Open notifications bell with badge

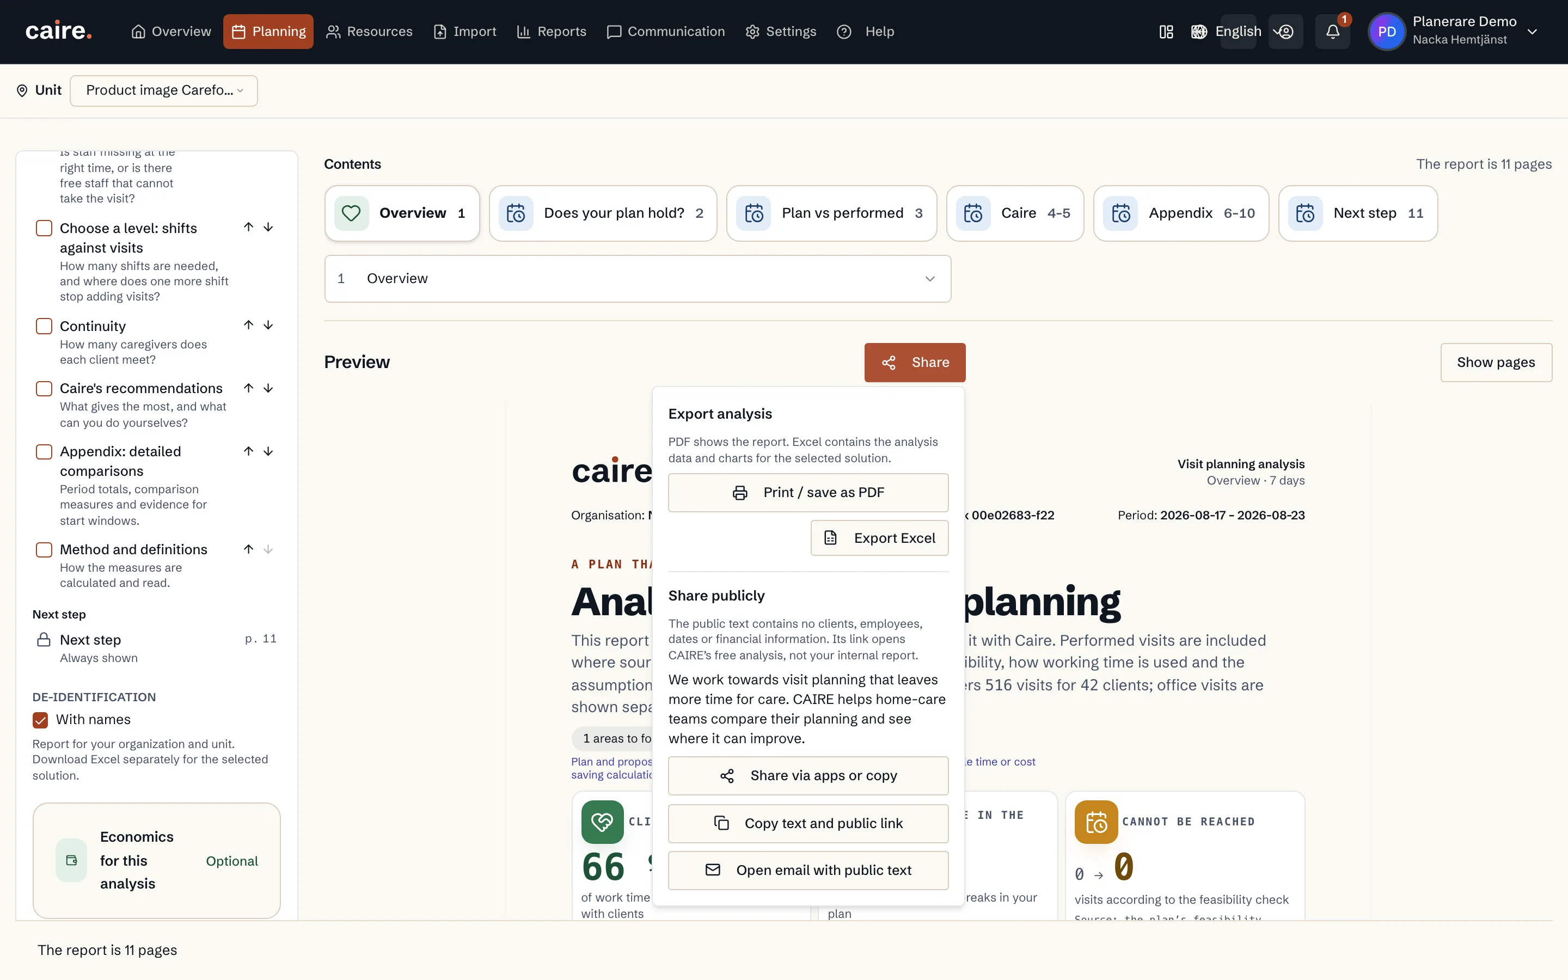tap(1332, 32)
